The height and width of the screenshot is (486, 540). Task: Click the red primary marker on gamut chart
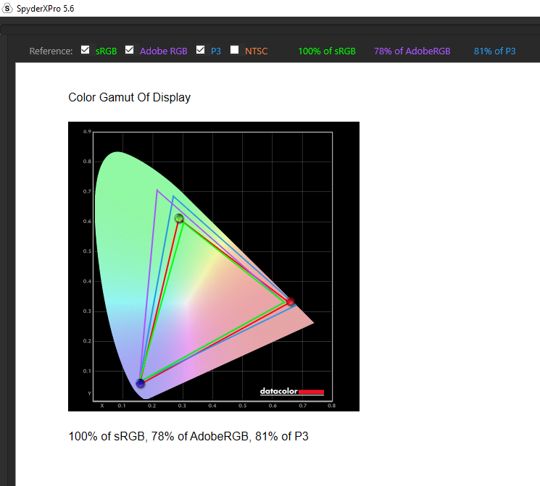[x=291, y=301]
